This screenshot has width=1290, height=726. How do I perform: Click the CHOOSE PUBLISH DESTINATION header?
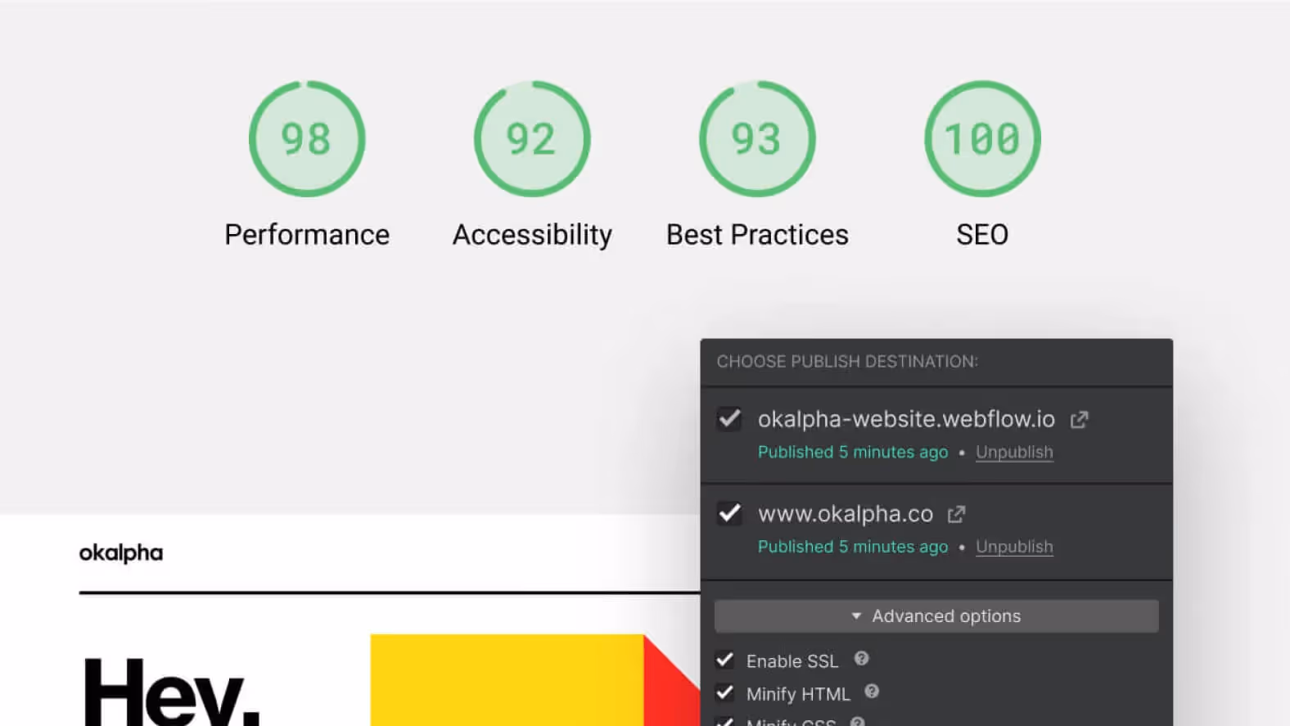847,361
